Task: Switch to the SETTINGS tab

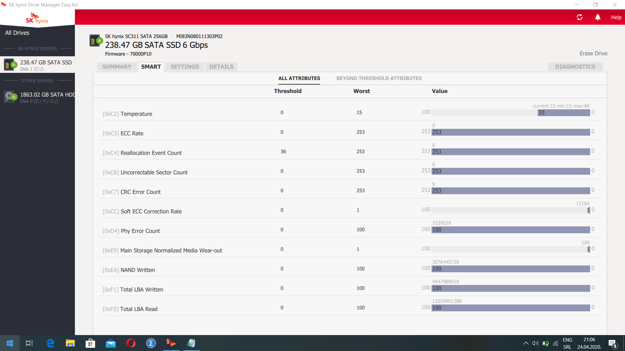Action: tap(185, 67)
